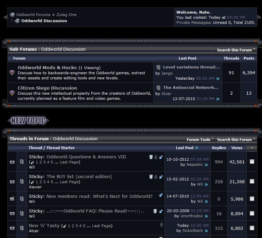Click the paperclip icon on New 'n' Tasty thread
262x238 pixels.
(x=162, y=225)
